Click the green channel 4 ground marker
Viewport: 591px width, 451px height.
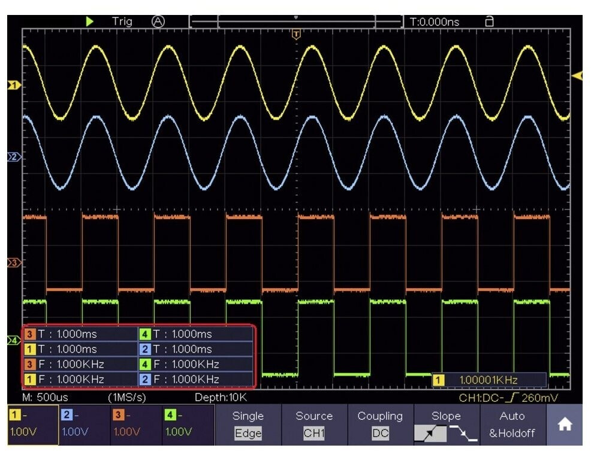[13, 340]
